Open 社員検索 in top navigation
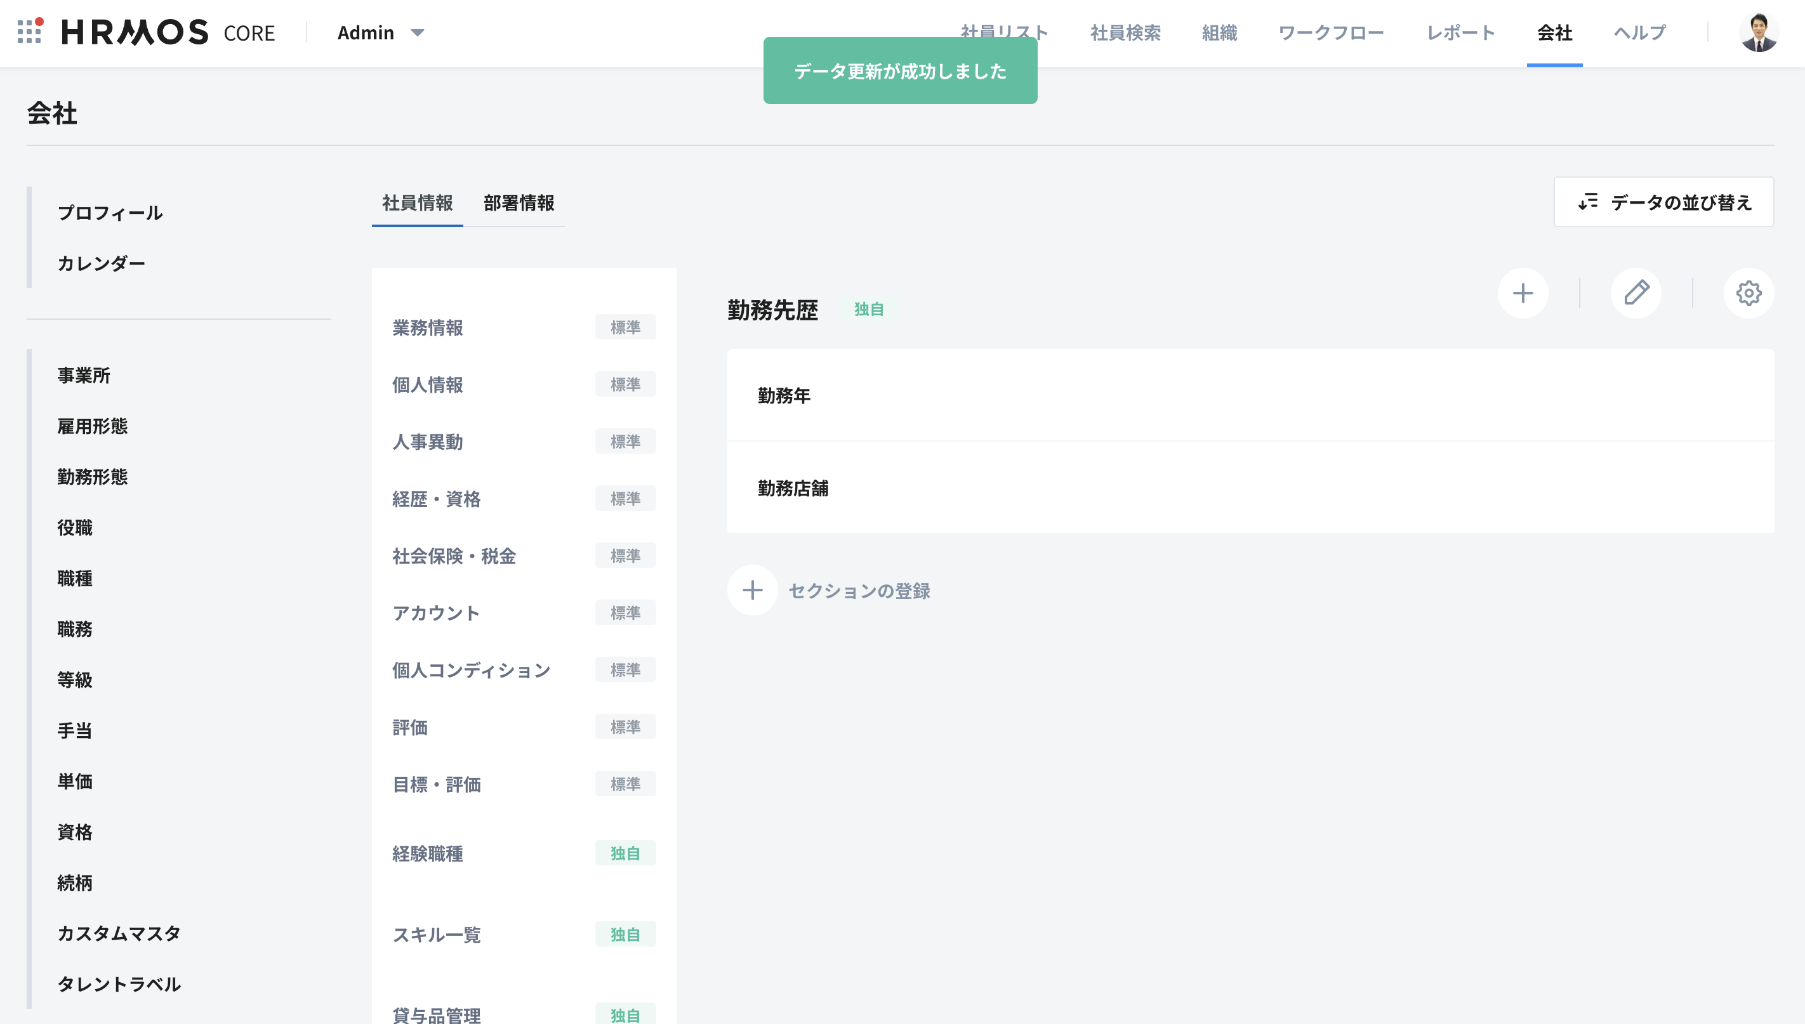Image resolution: width=1805 pixels, height=1024 pixels. click(x=1125, y=32)
